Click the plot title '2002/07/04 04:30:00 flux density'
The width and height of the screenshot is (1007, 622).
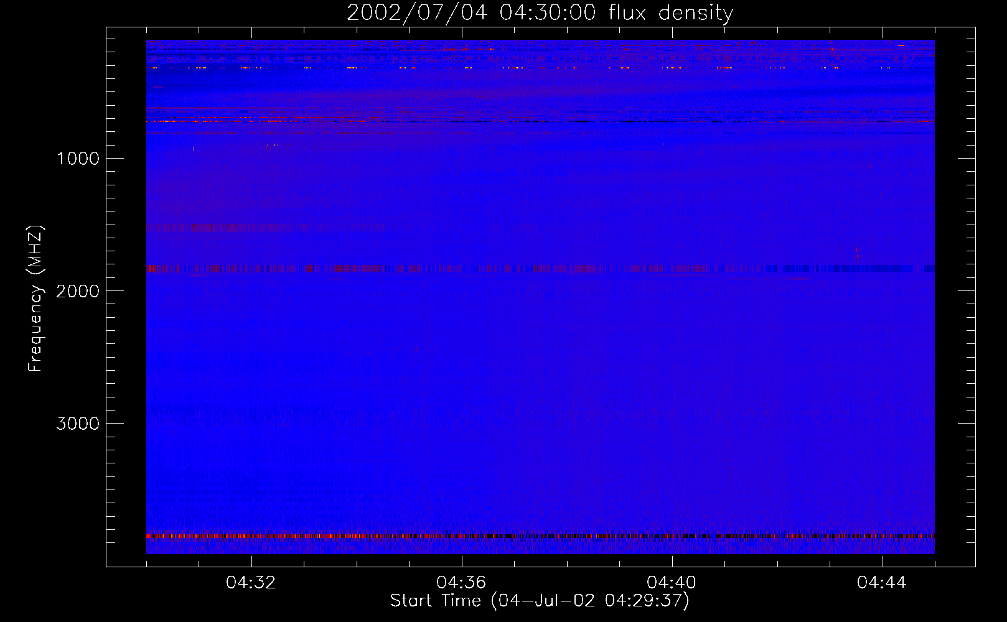pyautogui.click(x=540, y=12)
